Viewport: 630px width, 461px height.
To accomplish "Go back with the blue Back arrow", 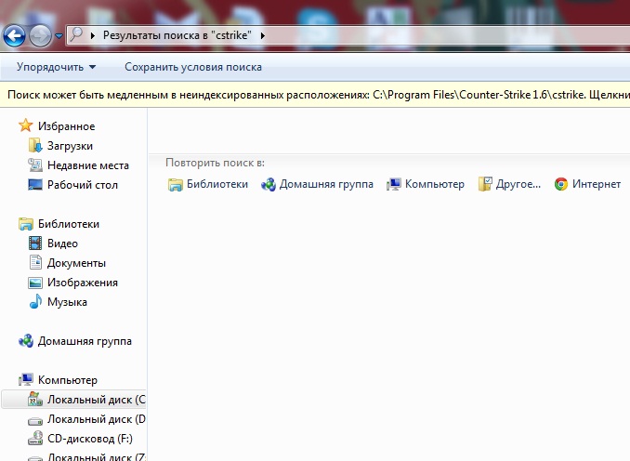I will pos(15,35).
